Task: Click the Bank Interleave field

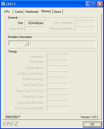Action: point(85,23)
